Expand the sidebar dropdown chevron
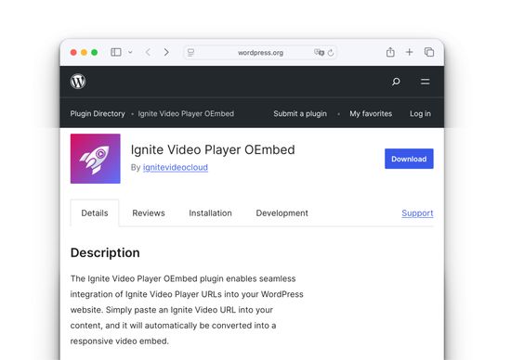511x360 pixels. [x=130, y=52]
